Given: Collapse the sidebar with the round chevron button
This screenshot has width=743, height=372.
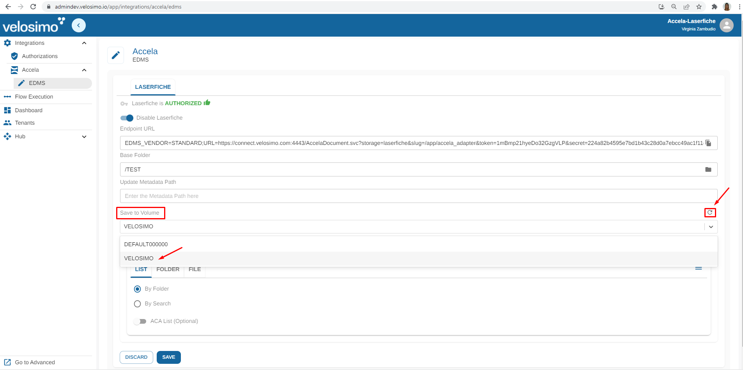Looking at the screenshot, I should (x=79, y=25).
